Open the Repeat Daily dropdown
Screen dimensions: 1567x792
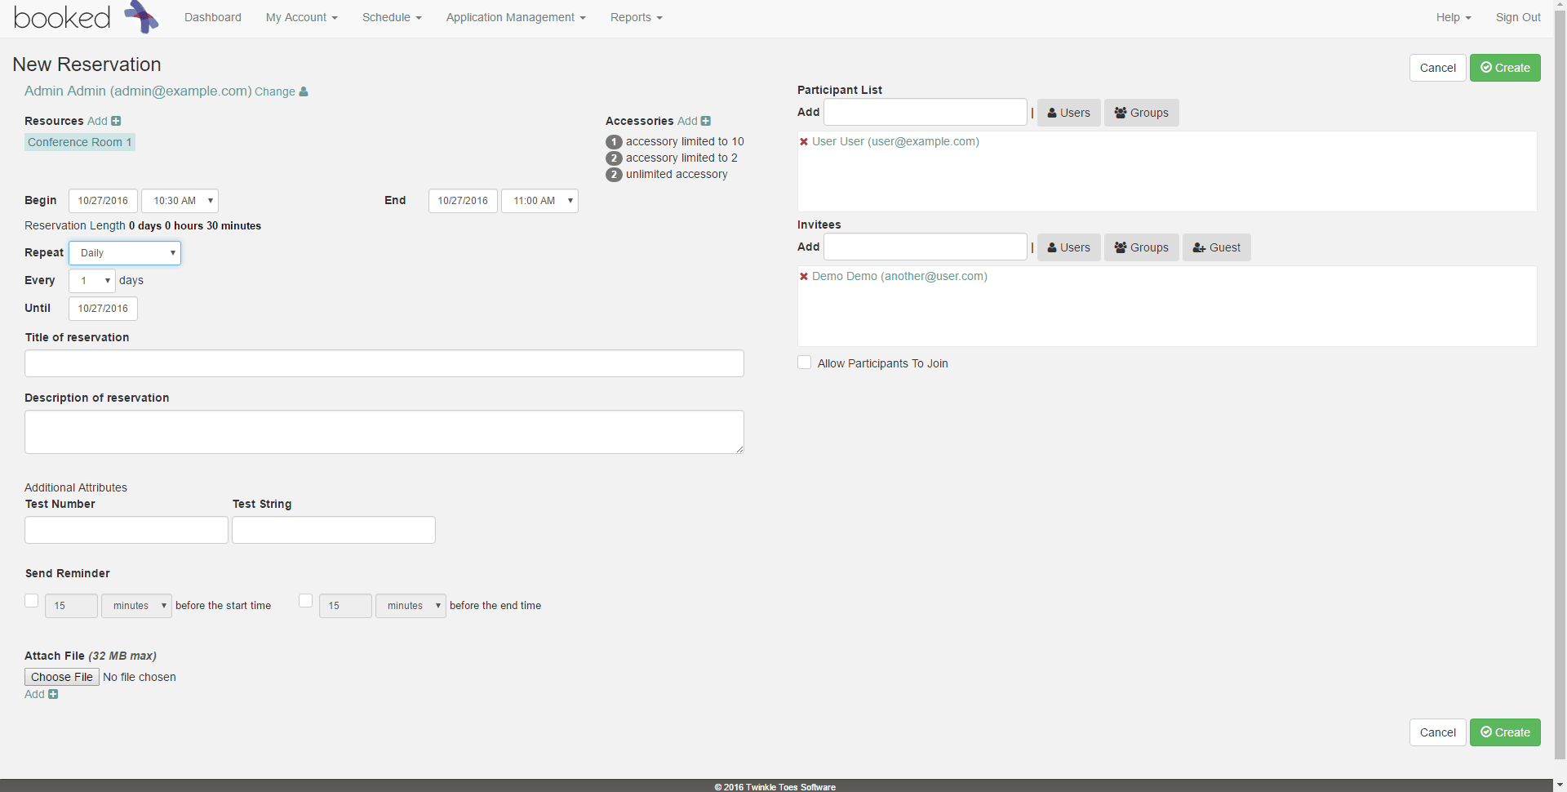pos(125,253)
